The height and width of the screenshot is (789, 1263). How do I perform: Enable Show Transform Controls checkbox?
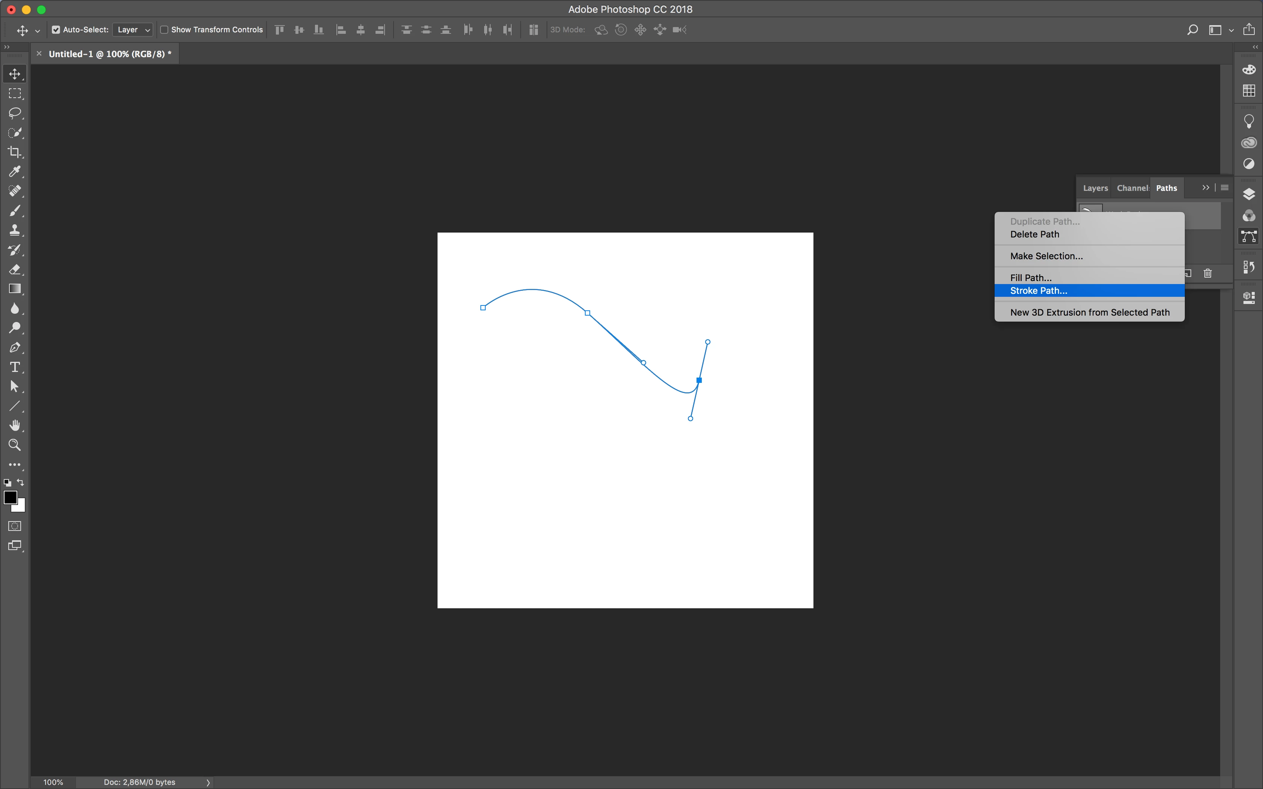164,30
